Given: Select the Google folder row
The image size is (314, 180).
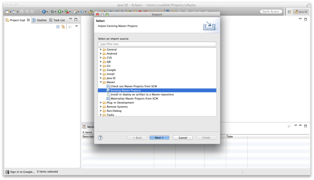Looking at the screenshot, I should (x=157, y=70).
